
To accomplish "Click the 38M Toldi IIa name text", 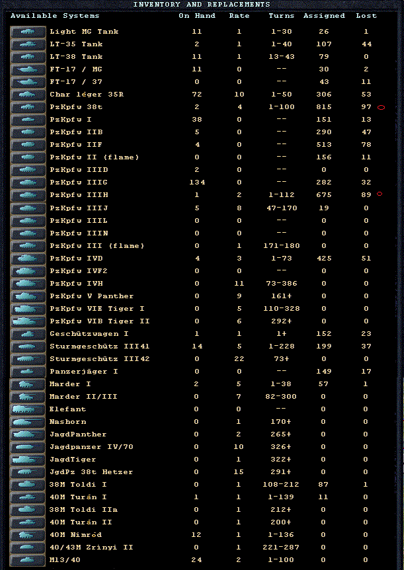I will click(x=83, y=510).
